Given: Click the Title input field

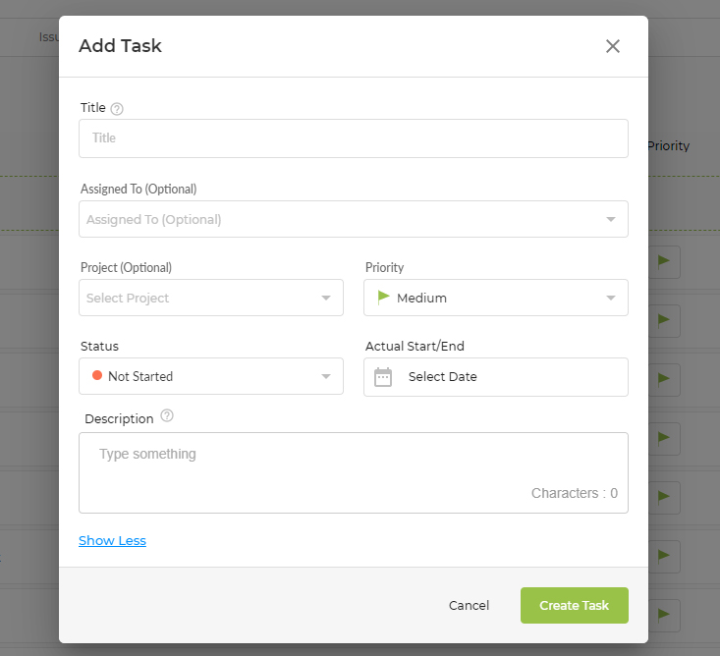Looking at the screenshot, I should tap(354, 138).
